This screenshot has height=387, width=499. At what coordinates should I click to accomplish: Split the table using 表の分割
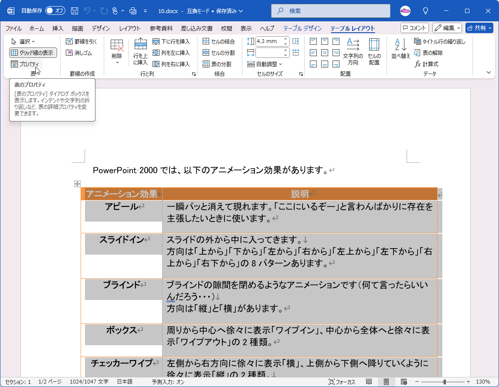click(216, 64)
